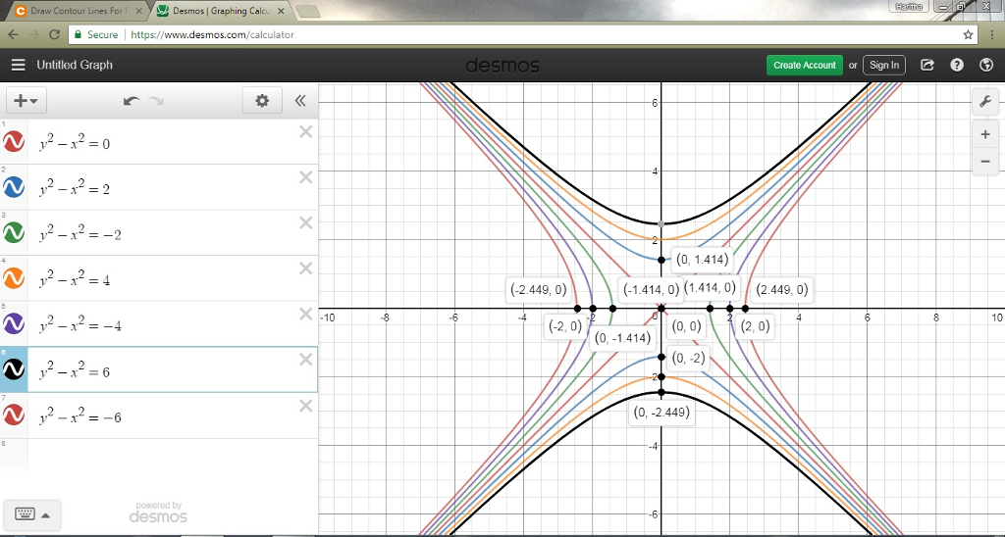Open the graph settings wrench
Screen dimensions: 1005x537
pos(984,101)
